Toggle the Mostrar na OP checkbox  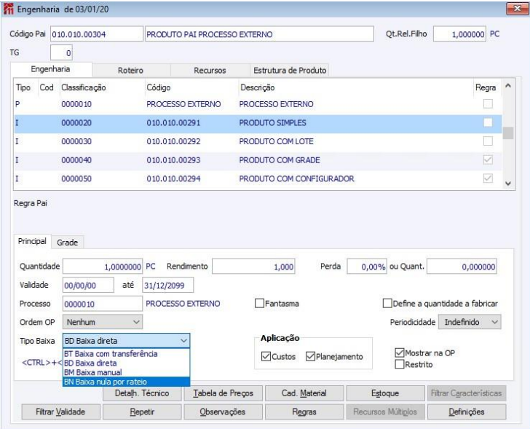399,353
